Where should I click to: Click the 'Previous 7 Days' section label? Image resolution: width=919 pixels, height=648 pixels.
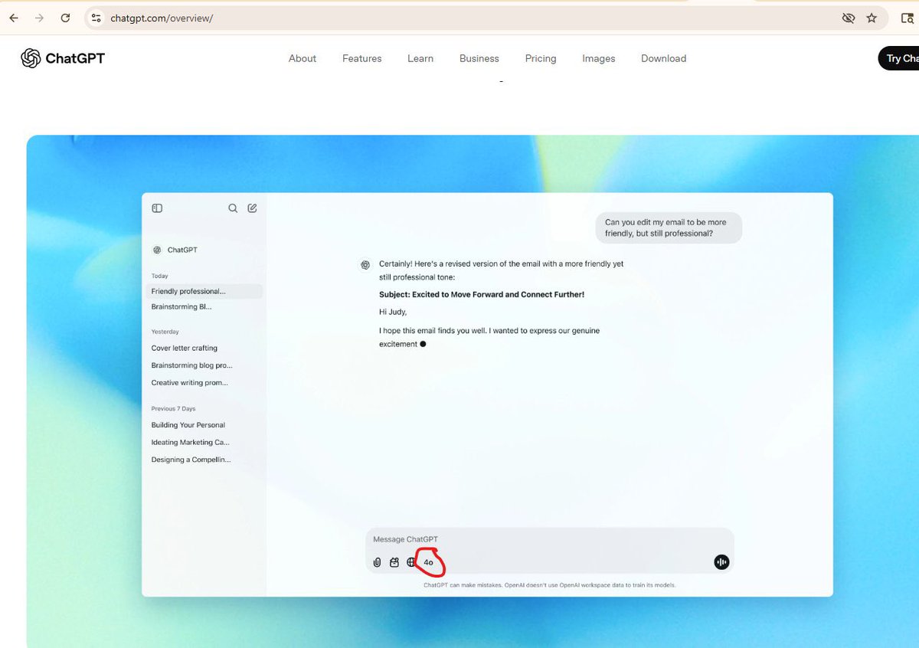pos(173,408)
